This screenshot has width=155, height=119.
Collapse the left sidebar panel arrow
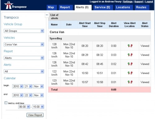[47, 15]
